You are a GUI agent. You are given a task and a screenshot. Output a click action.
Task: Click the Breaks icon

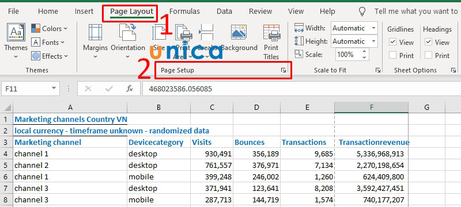pos(206,32)
